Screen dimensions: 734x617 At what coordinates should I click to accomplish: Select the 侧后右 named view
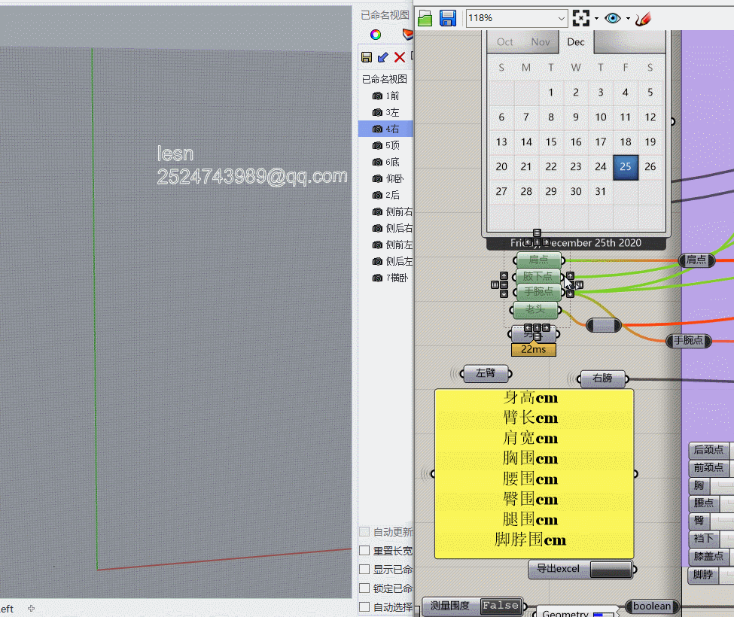tap(385, 228)
